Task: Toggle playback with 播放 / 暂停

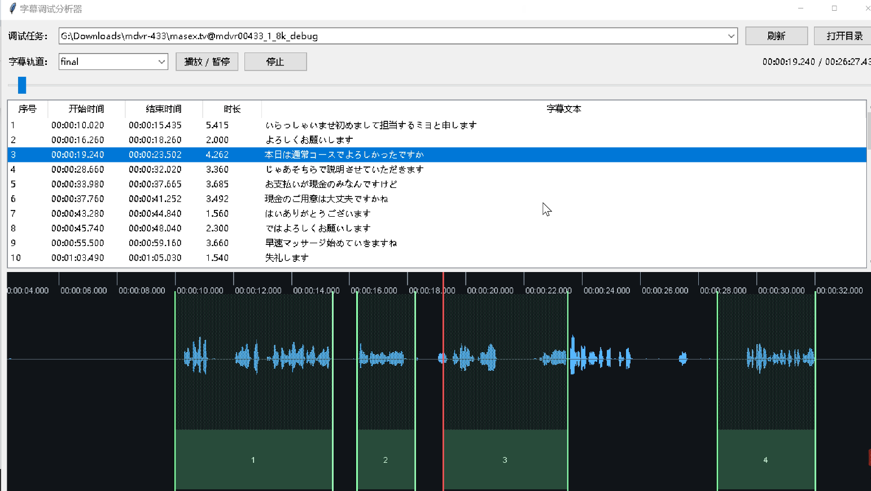Action: pos(207,62)
